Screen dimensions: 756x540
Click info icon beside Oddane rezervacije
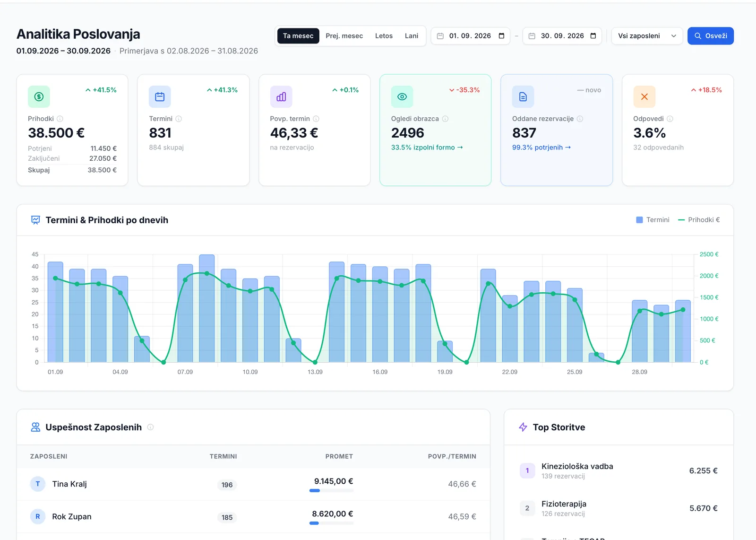click(x=580, y=119)
